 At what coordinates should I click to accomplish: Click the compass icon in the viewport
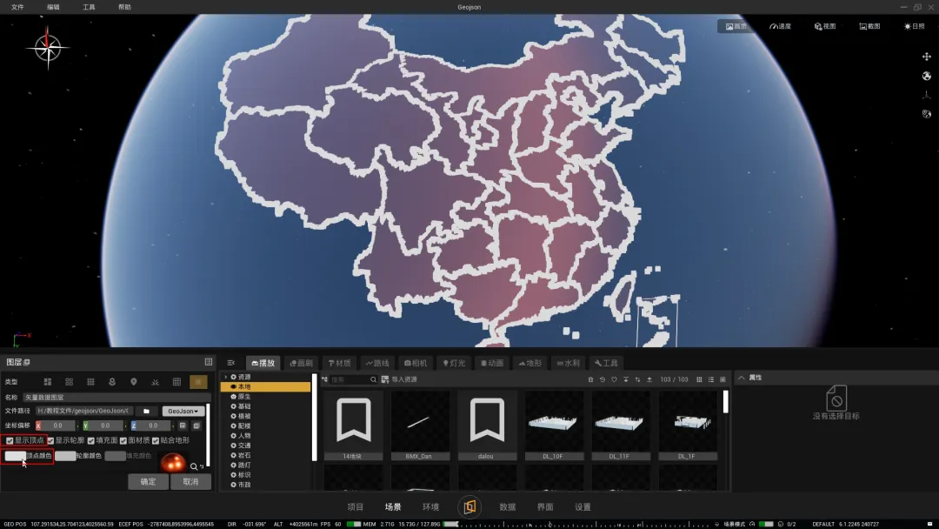[47, 48]
